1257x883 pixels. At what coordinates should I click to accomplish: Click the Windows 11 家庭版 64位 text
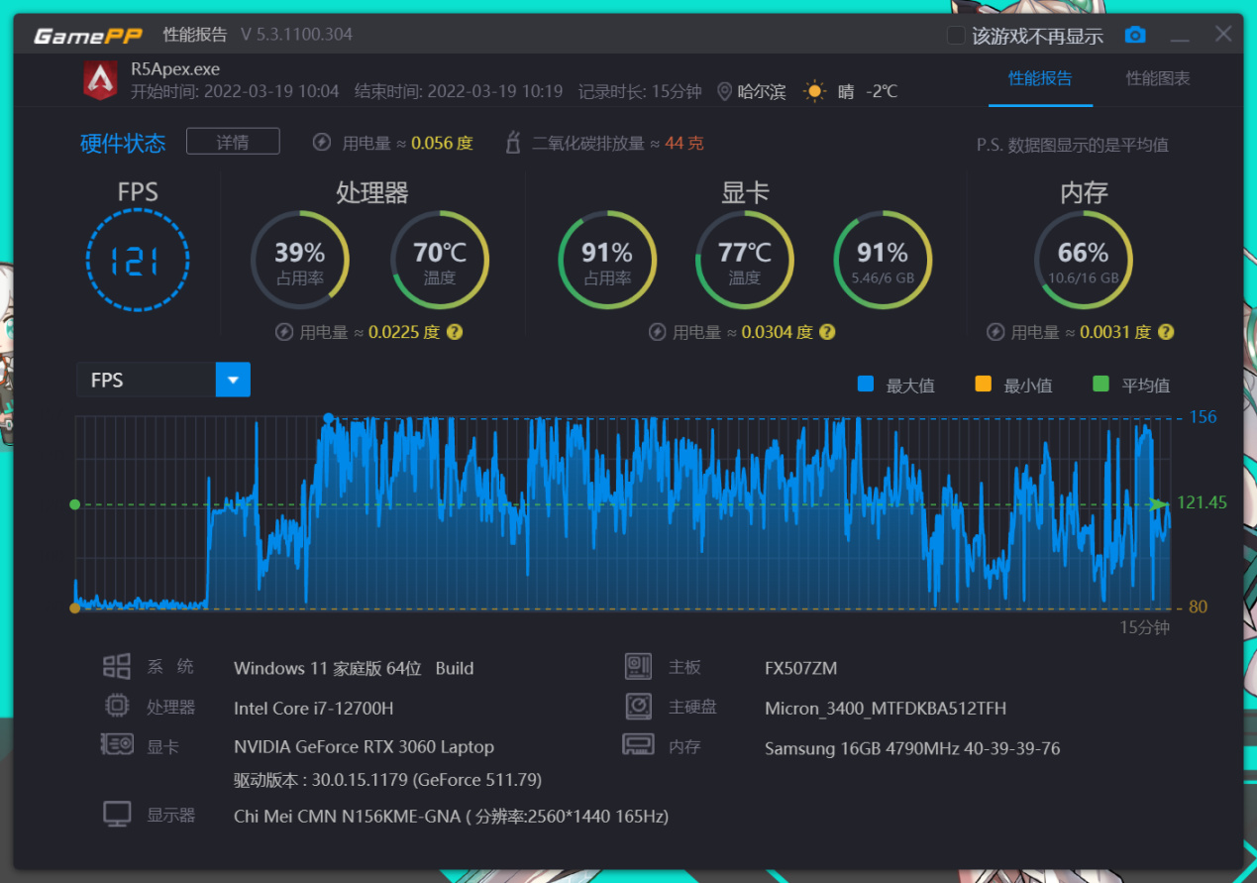tap(328, 668)
